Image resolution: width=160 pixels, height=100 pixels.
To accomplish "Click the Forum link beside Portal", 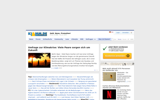I will pos(124,39).
